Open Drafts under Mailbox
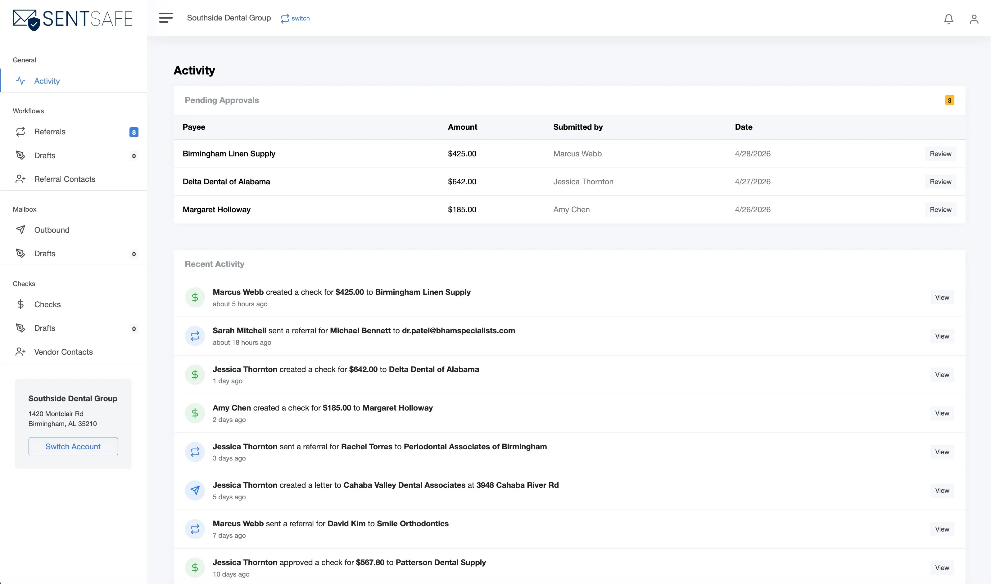 44,254
